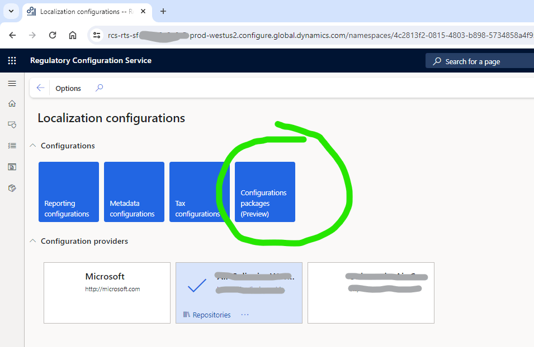Click the package icon in left sidebar
This screenshot has height=347, width=534.
[x=12, y=189]
